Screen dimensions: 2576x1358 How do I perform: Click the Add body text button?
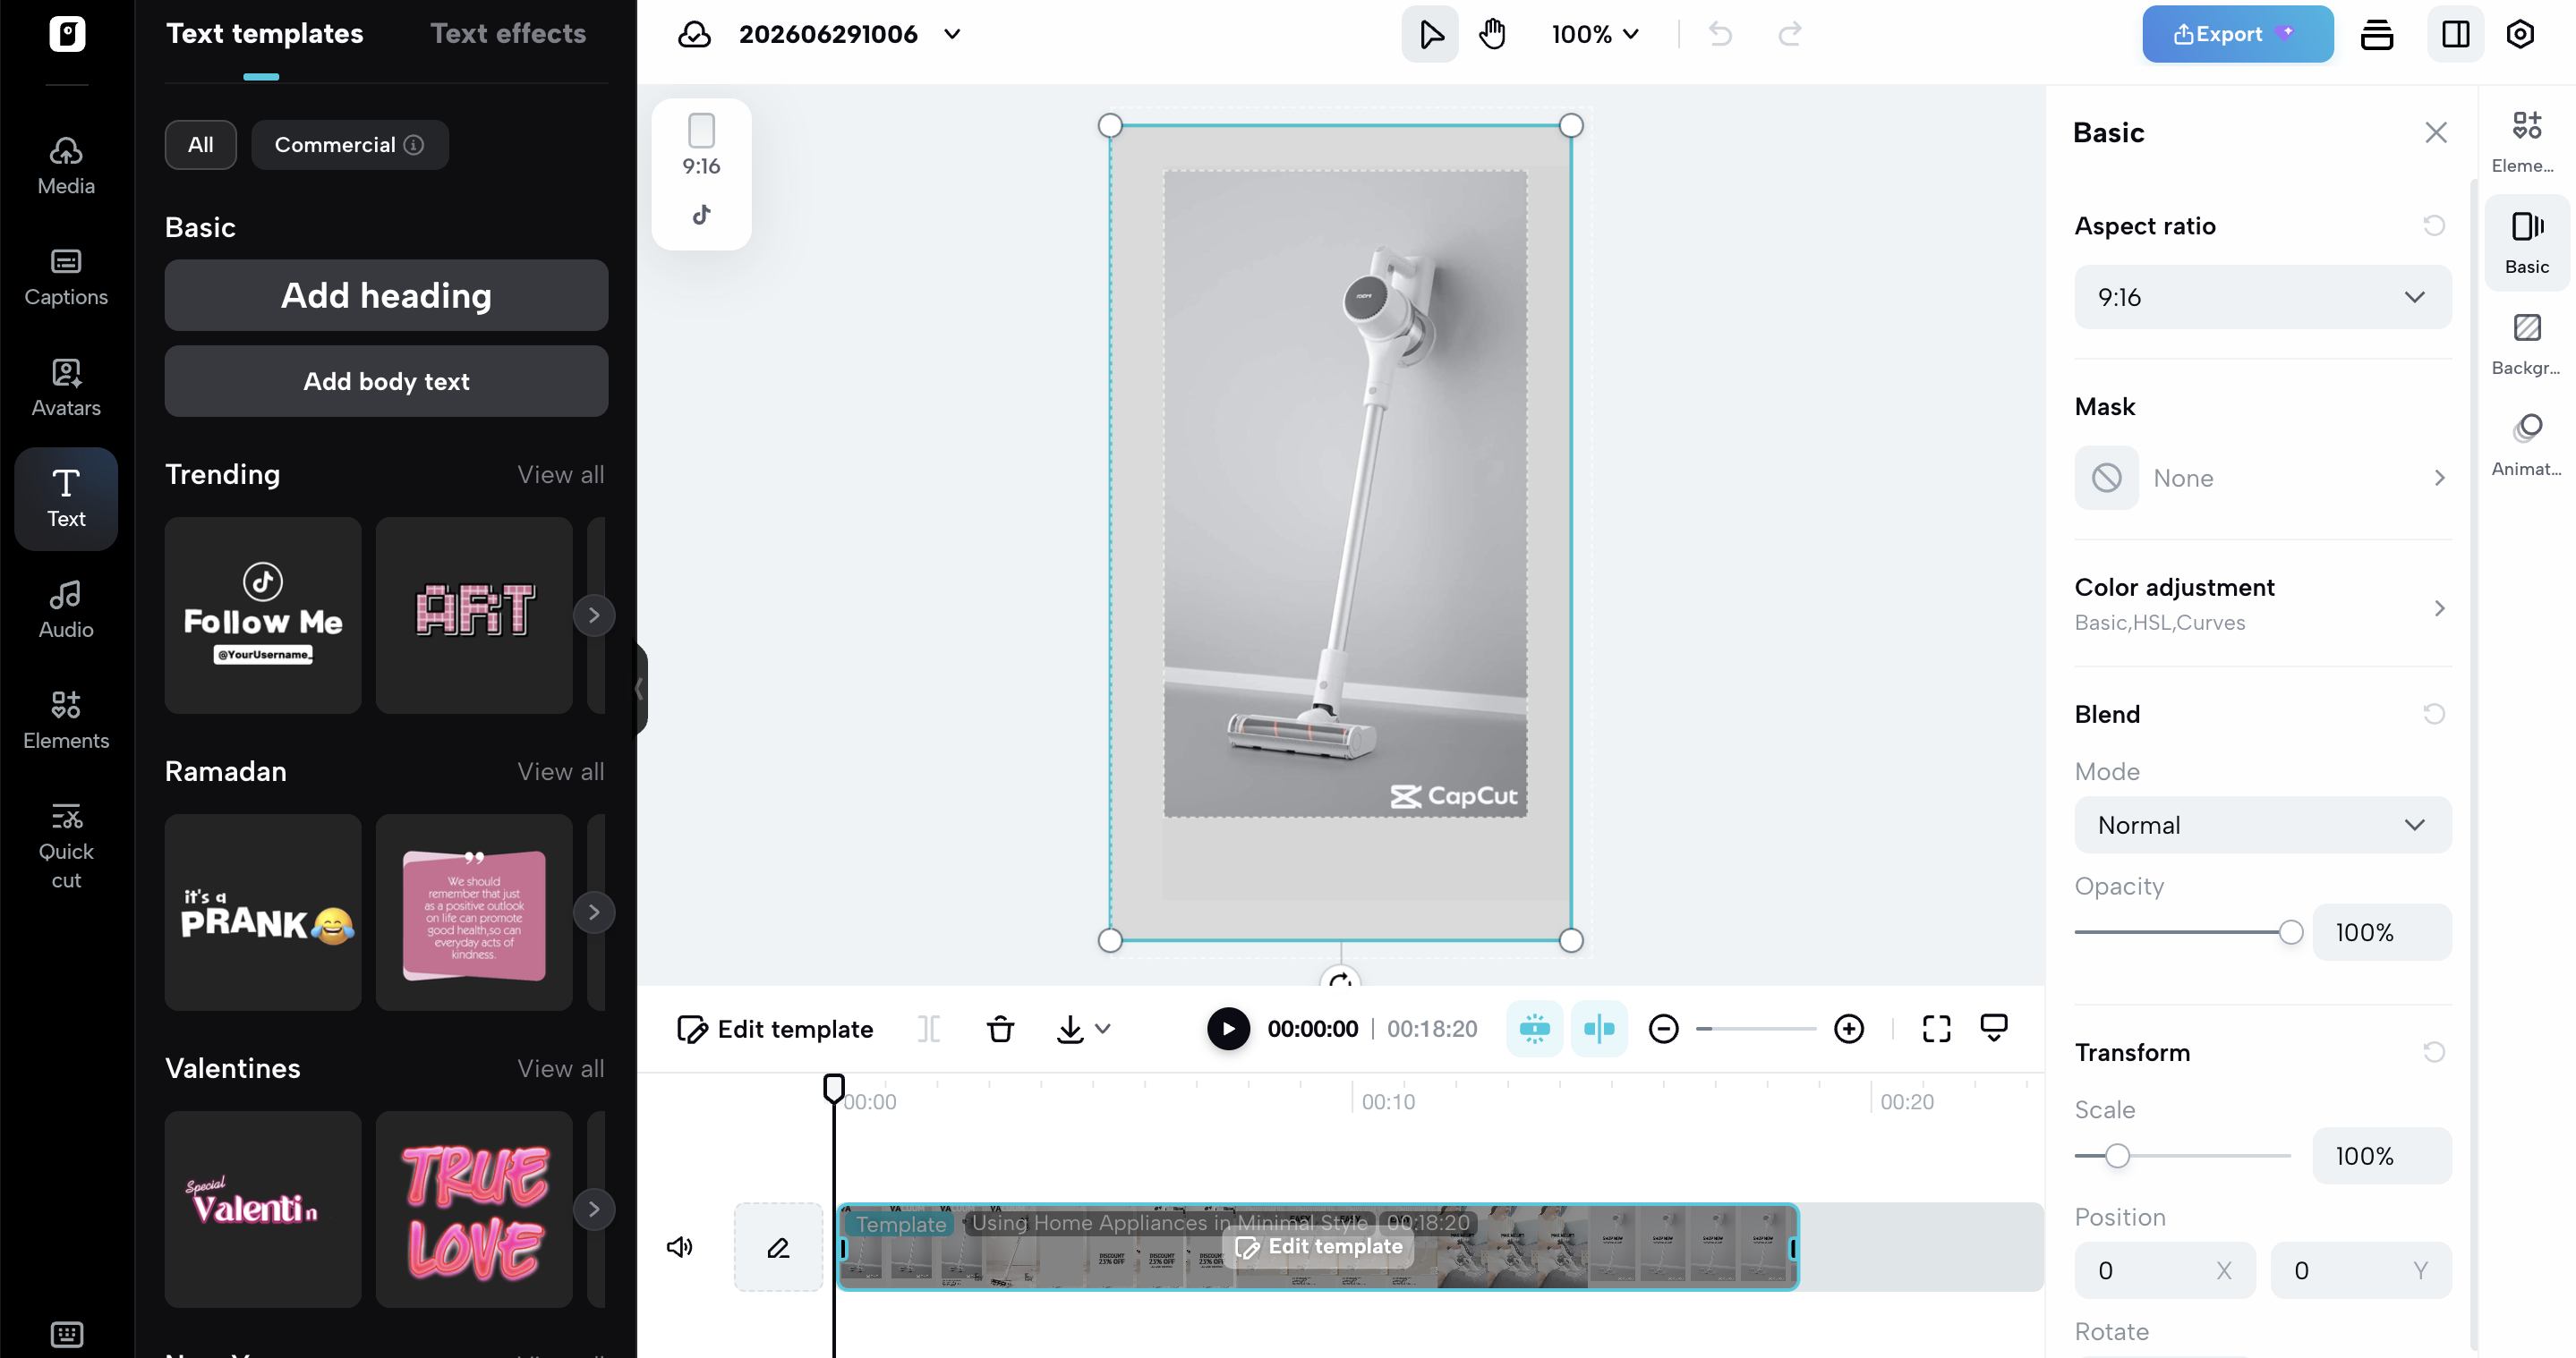(x=386, y=381)
